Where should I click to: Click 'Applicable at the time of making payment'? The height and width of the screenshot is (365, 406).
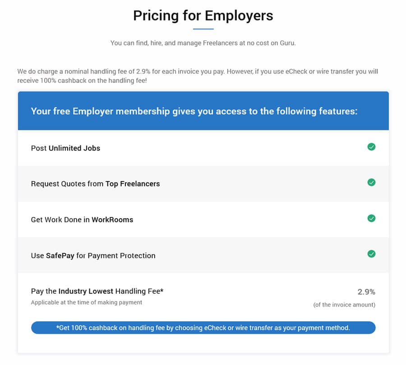(87, 302)
